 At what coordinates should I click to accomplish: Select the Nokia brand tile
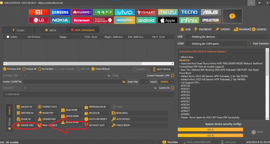60,20
